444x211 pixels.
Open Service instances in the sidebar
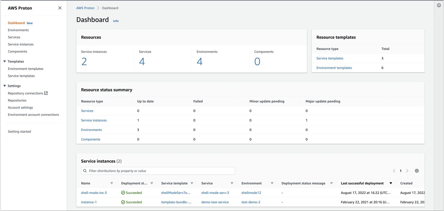click(21, 44)
